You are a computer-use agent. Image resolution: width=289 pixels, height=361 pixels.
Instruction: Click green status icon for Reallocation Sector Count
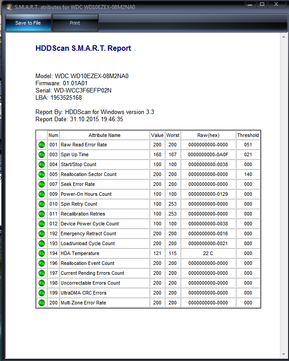point(42,175)
